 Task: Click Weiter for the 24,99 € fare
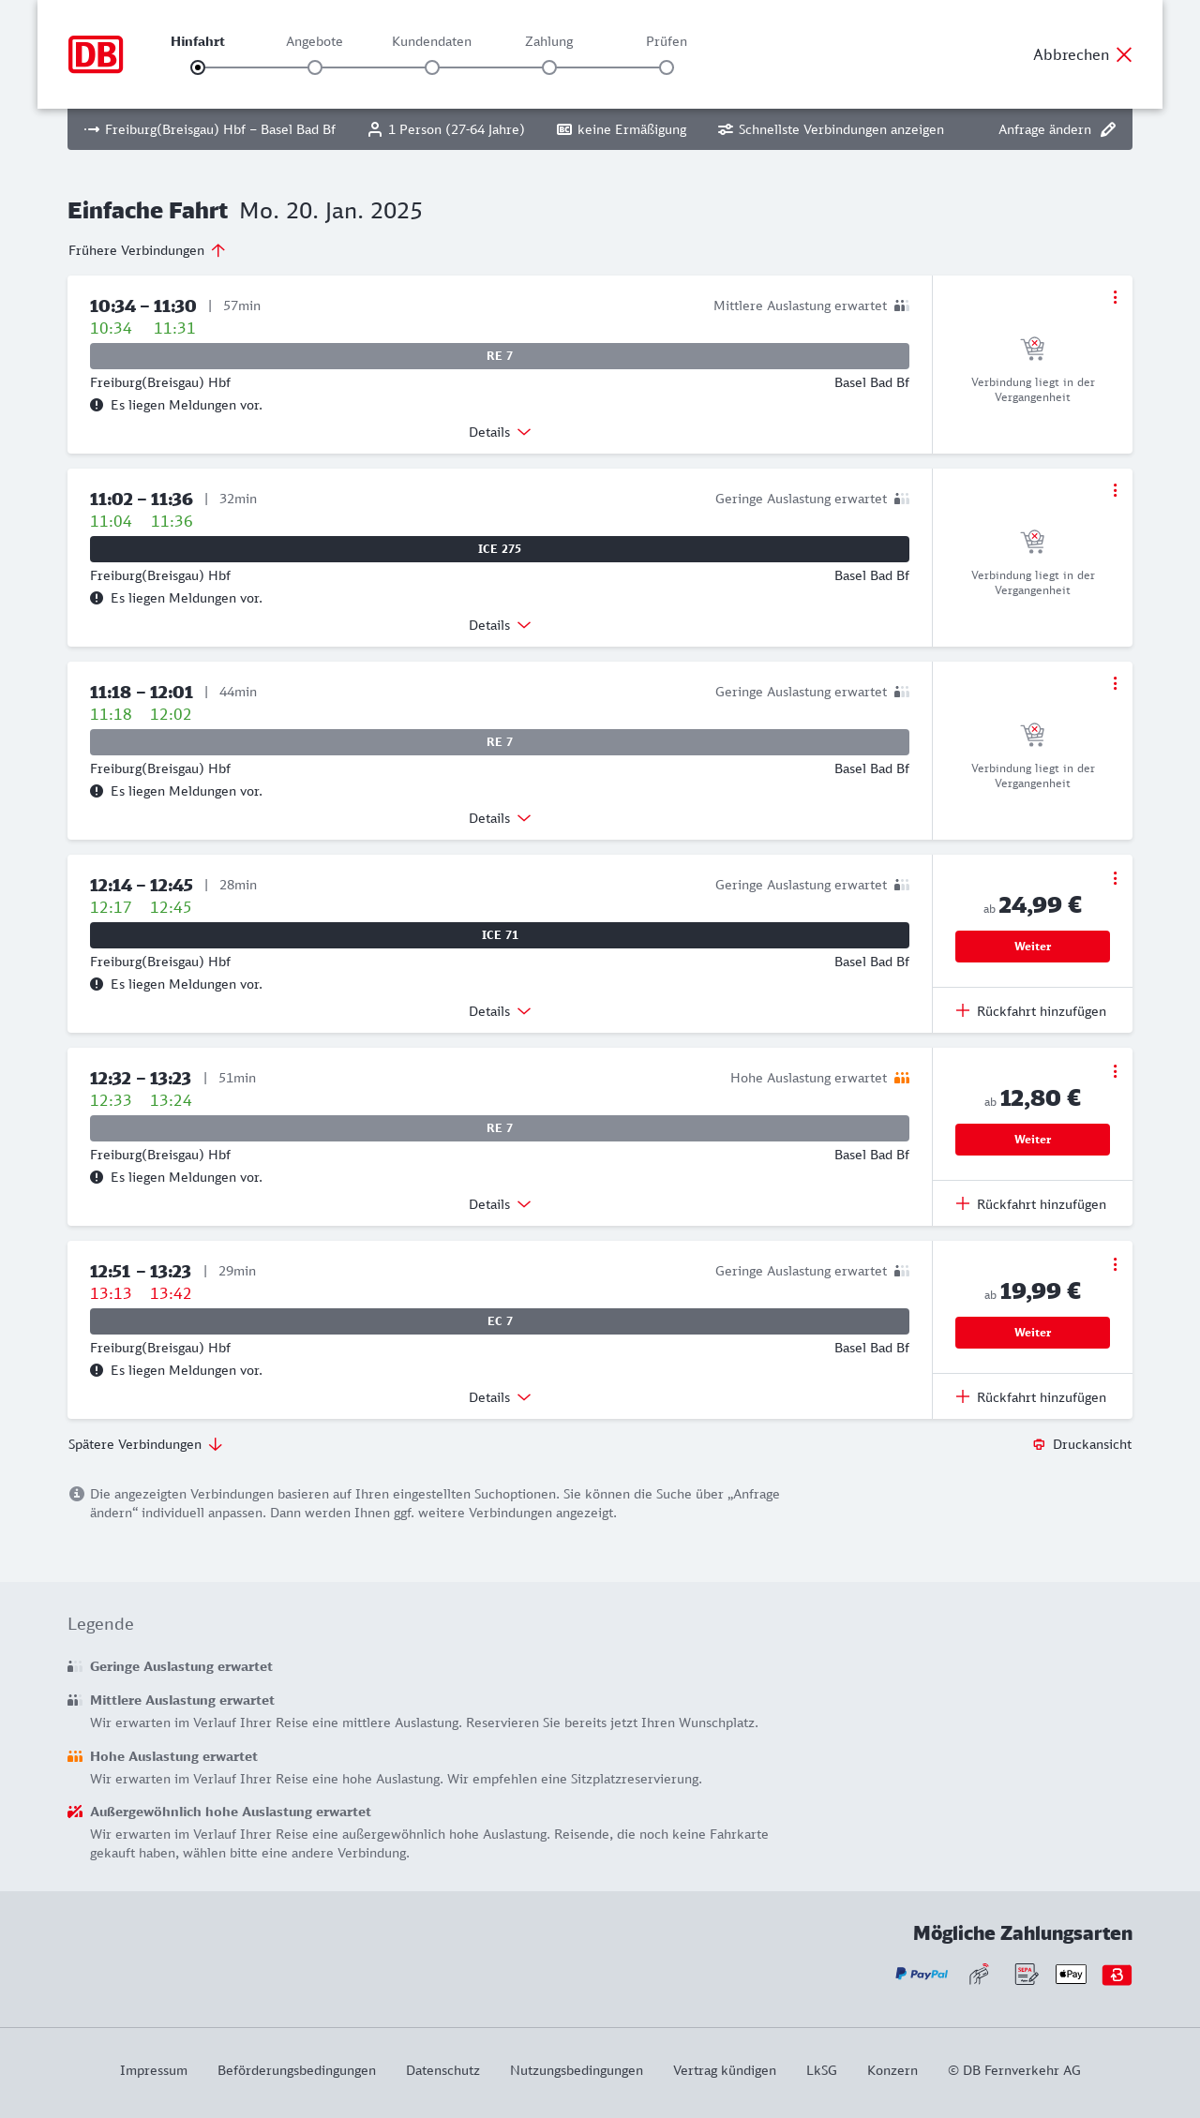coord(1032,947)
